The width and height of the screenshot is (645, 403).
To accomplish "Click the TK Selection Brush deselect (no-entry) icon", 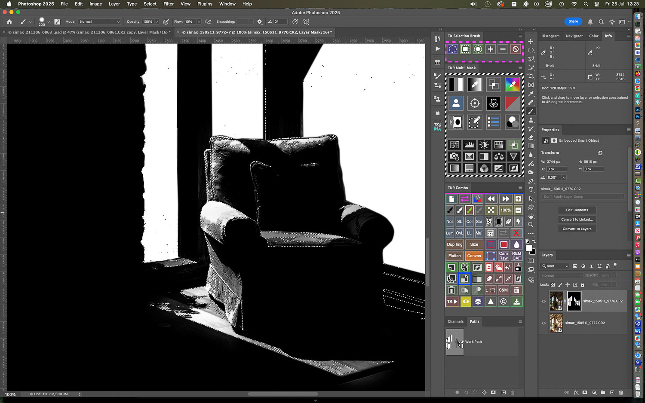I will pyautogui.click(x=516, y=49).
